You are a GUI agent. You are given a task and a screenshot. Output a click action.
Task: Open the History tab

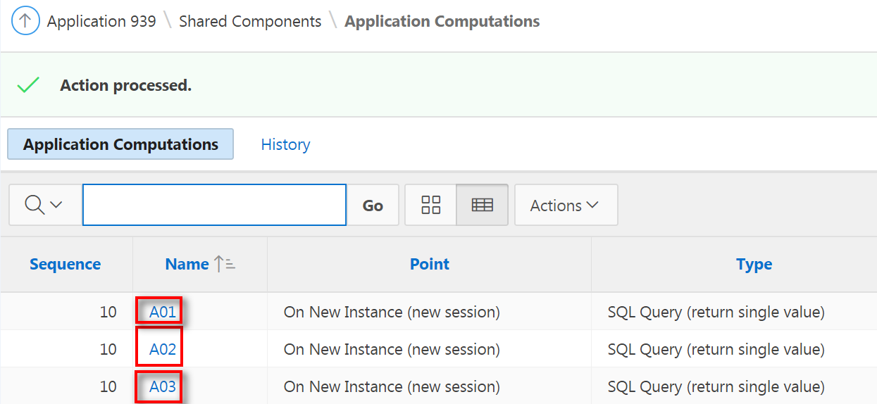pyautogui.click(x=285, y=144)
